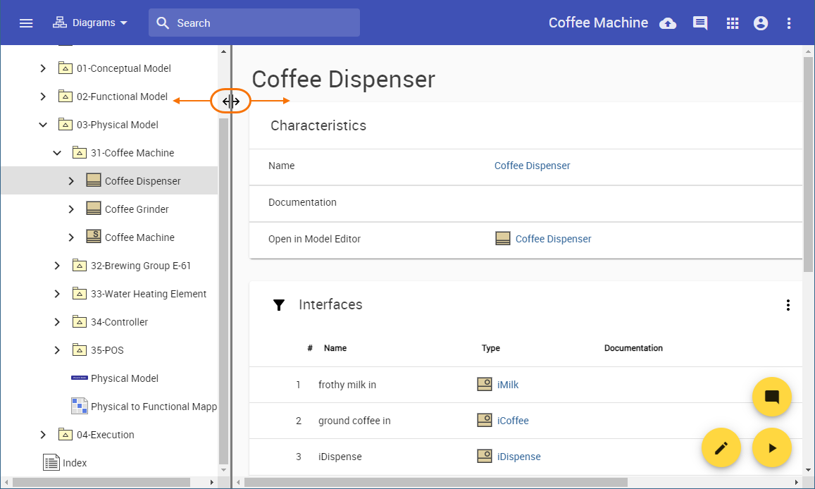Screen dimensions: 815x489
Task: Click the yellow play button
Action: click(x=772, y=447)
